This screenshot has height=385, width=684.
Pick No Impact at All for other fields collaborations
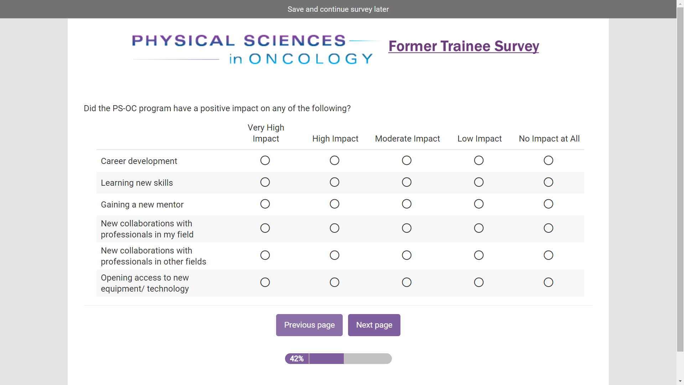(x=548, y=255)
